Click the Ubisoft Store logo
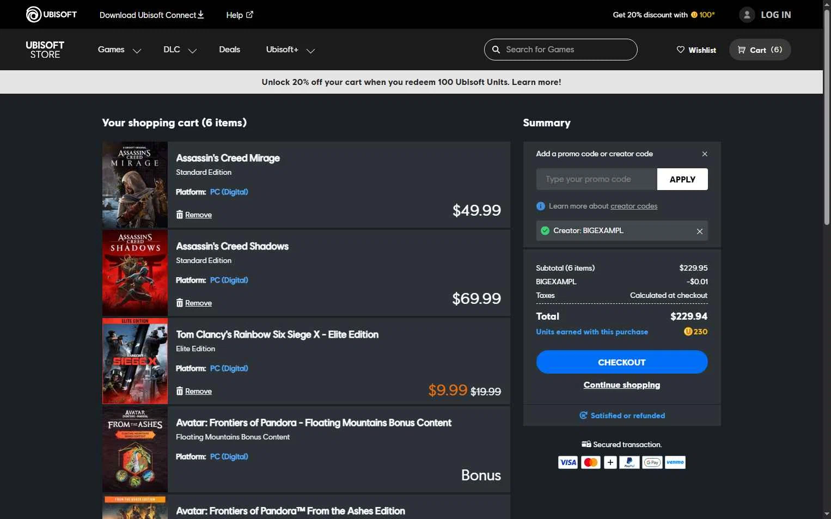 (x=45, y=50)
